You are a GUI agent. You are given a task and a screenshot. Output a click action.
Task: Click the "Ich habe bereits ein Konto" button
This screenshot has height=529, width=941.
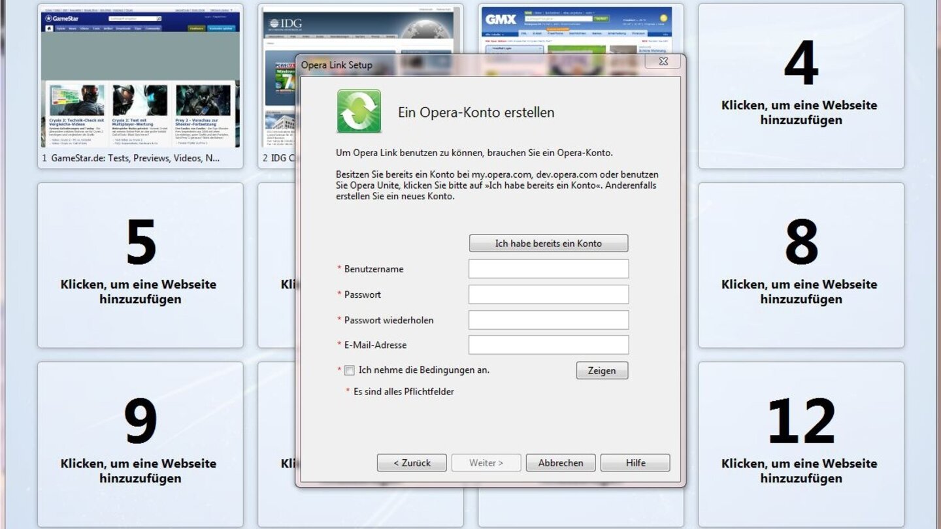(x=548, y=243)
